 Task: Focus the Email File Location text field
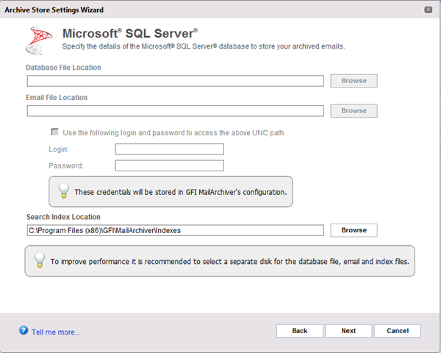click(x=176, y=111)
